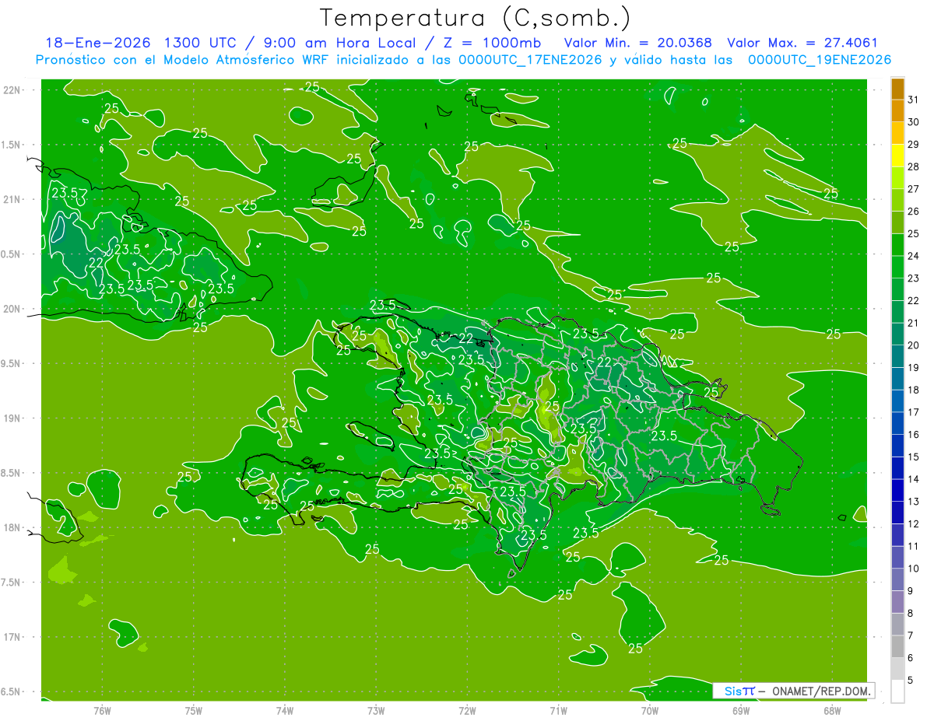Click the blue legend swatch between 16 and 17
The image size is (934, 721).
pyautogui.click(x=897, y=423)
